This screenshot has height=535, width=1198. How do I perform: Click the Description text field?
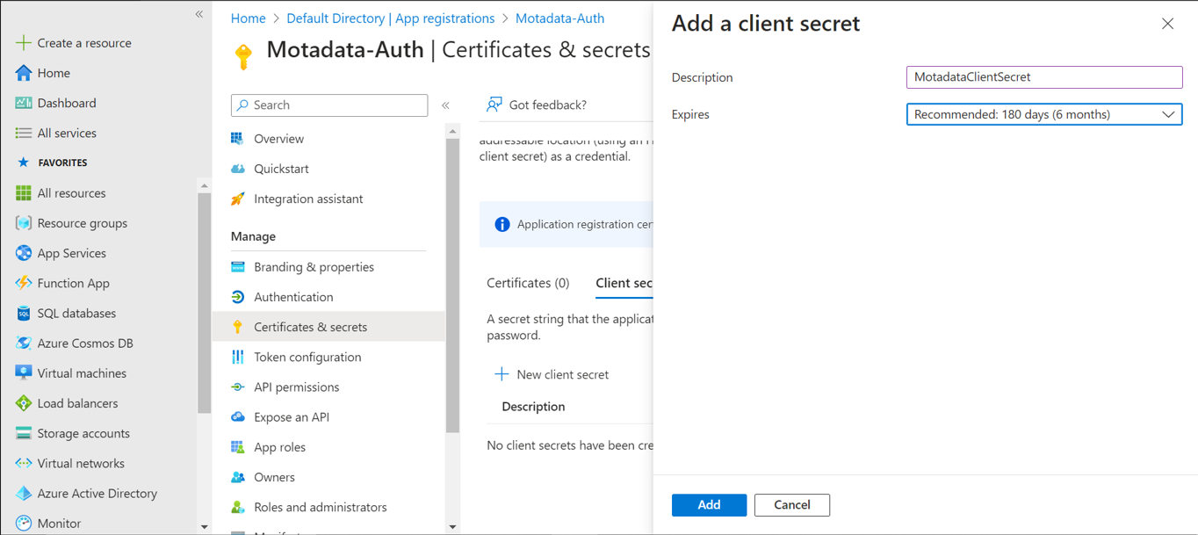(x=1044, y=77)
